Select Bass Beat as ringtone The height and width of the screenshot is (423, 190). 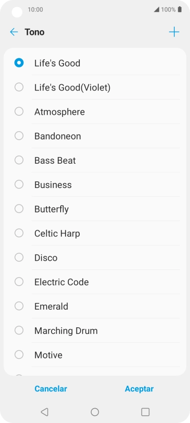(95, 160)
